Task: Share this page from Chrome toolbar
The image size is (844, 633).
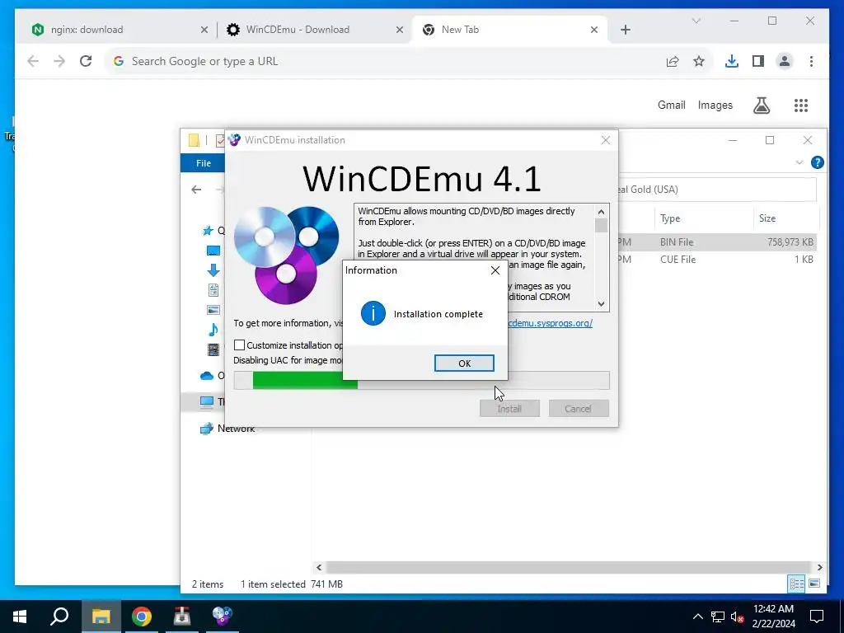Action: 673,61
